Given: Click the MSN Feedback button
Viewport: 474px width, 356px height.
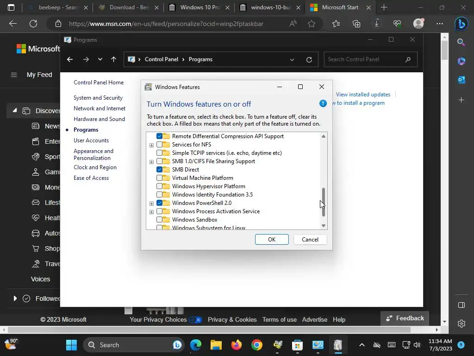Looking at the screenshot, I should pyautogui.click(x=405, y=318).
